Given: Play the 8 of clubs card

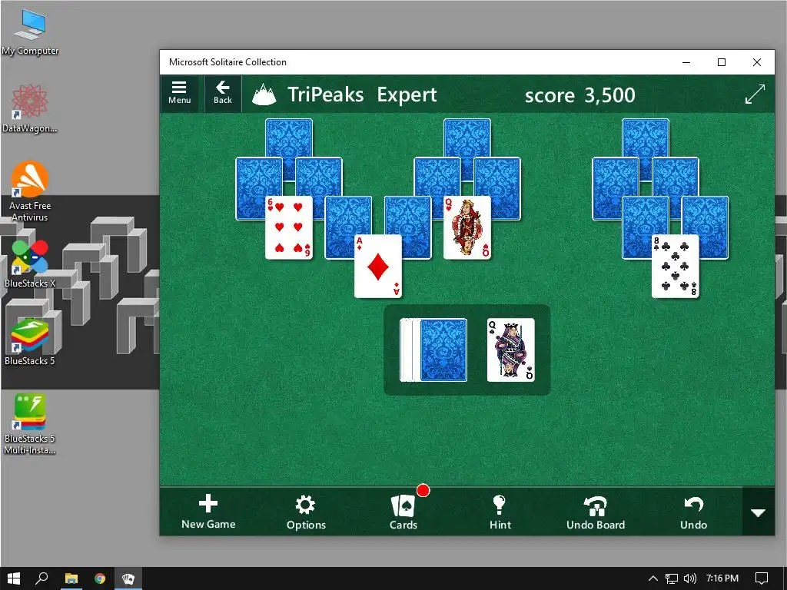Looking at the screenshot, I should point(675,266).
